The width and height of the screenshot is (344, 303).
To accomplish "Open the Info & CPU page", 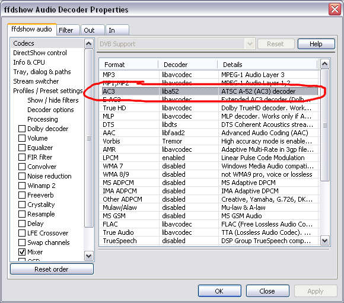I will [x=29, y=62].
